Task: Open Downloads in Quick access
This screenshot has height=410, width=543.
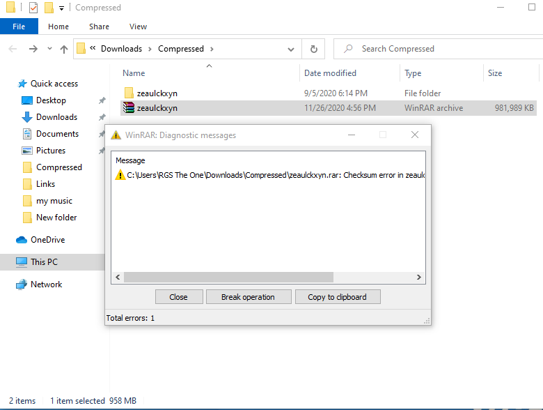Action: 56,117
